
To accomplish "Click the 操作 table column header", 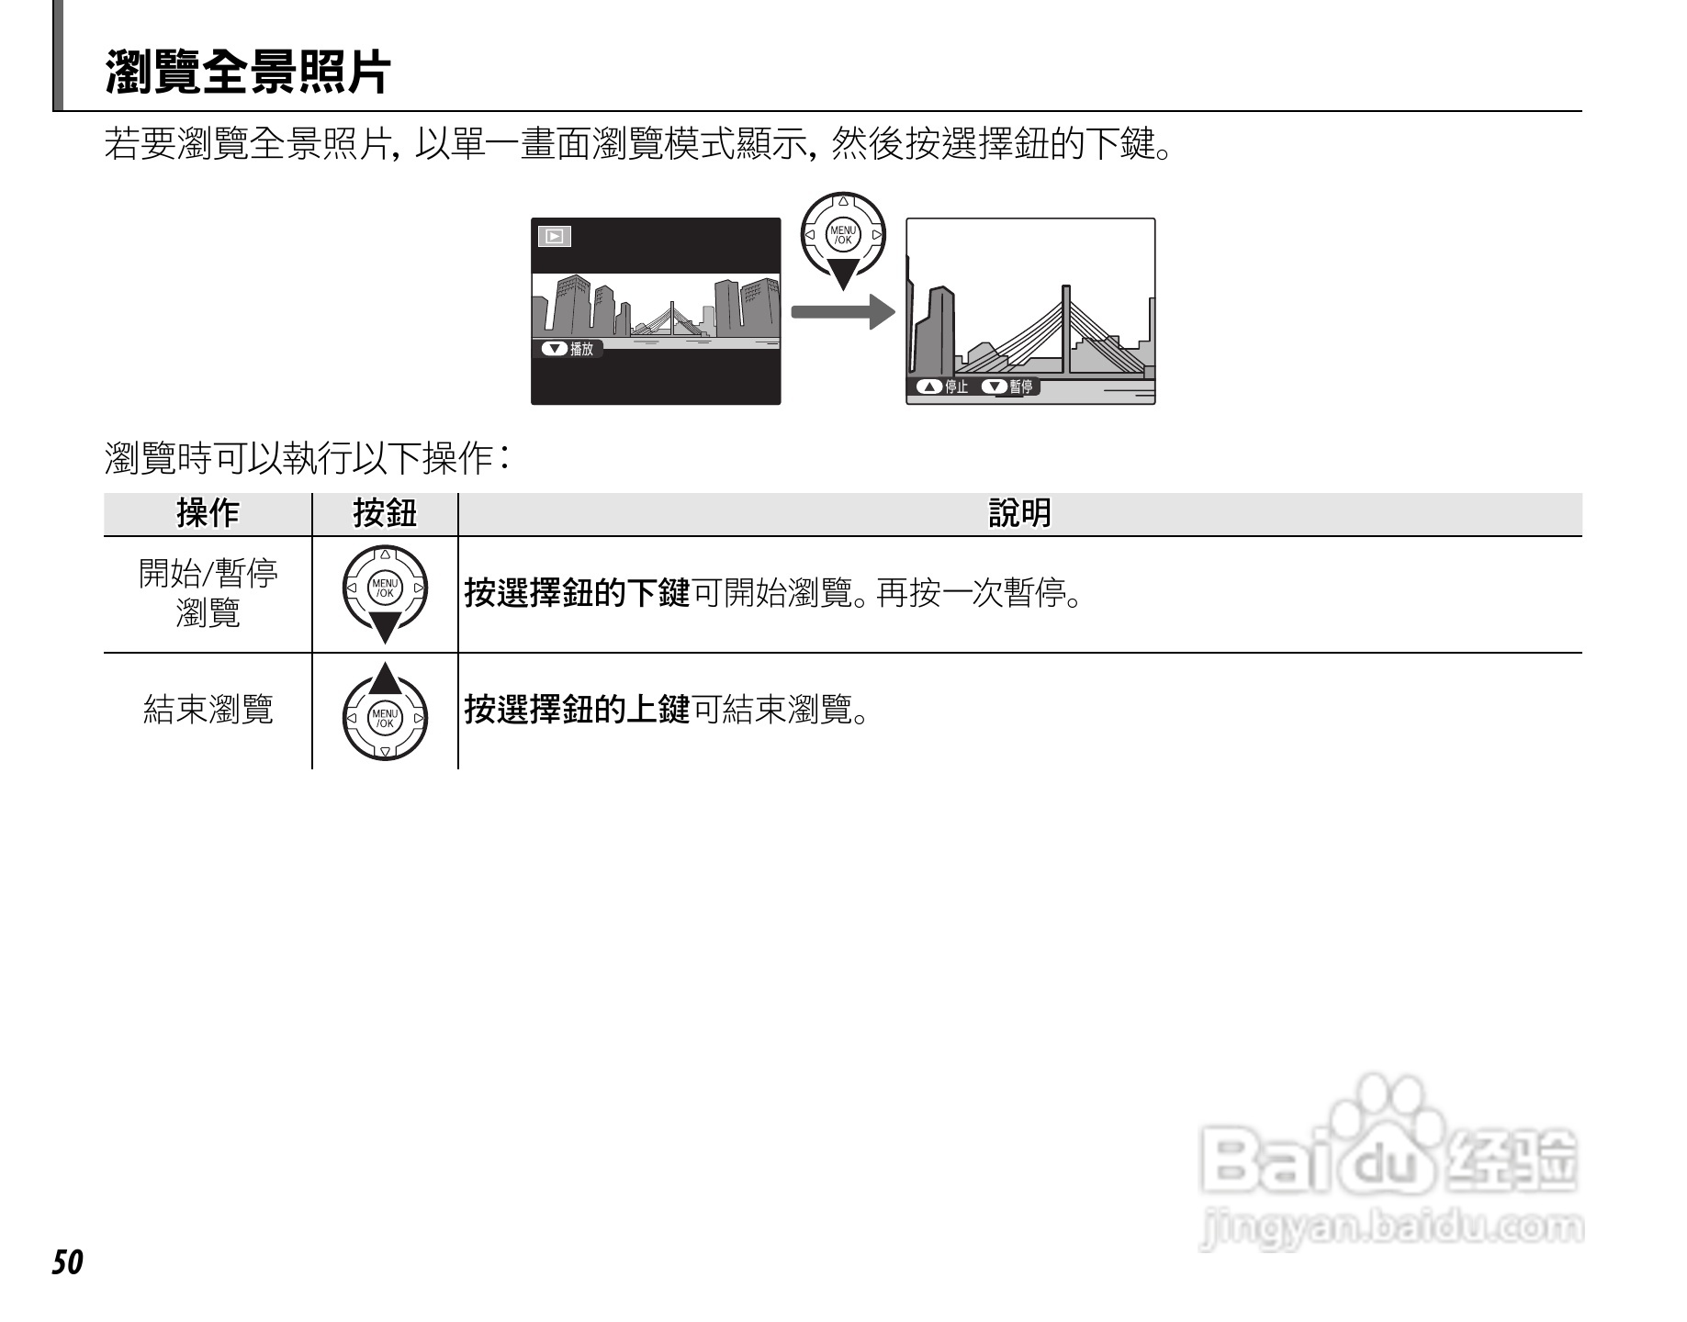I will (x=208, y=514).
